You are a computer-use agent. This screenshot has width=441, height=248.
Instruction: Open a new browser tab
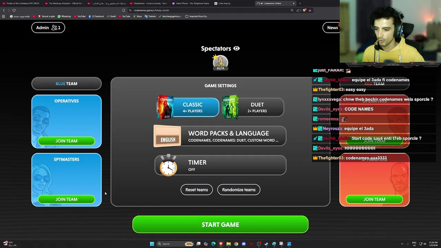(x=300, y=3)
